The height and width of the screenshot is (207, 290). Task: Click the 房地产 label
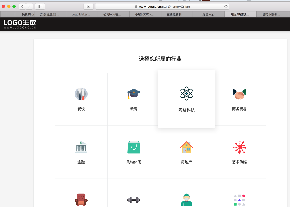186,162
